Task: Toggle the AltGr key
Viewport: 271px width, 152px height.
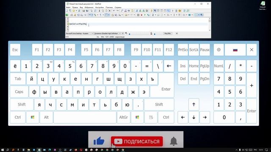Action: click(123, 117)
